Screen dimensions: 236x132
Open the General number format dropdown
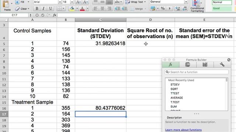click(x=186, y=2)
